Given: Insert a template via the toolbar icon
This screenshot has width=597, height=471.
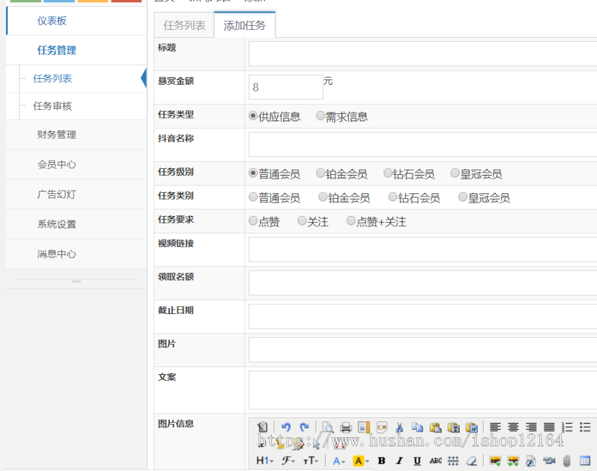Looking at the screenshot, I should (x=364, y=427).
